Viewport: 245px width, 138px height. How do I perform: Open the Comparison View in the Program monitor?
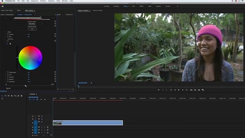tap(203, 90)
